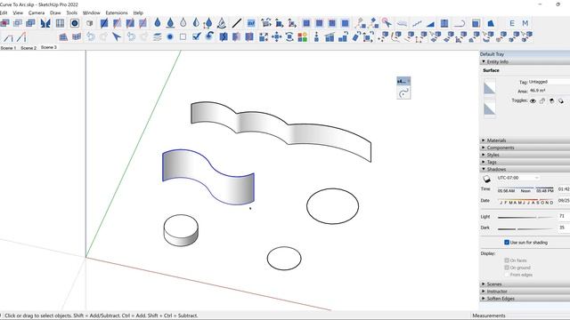Image resolution: width=570 pixels, height=320 pixels.
Task: Click the blue arrow select tool
Action: click(x=117, y=36)
